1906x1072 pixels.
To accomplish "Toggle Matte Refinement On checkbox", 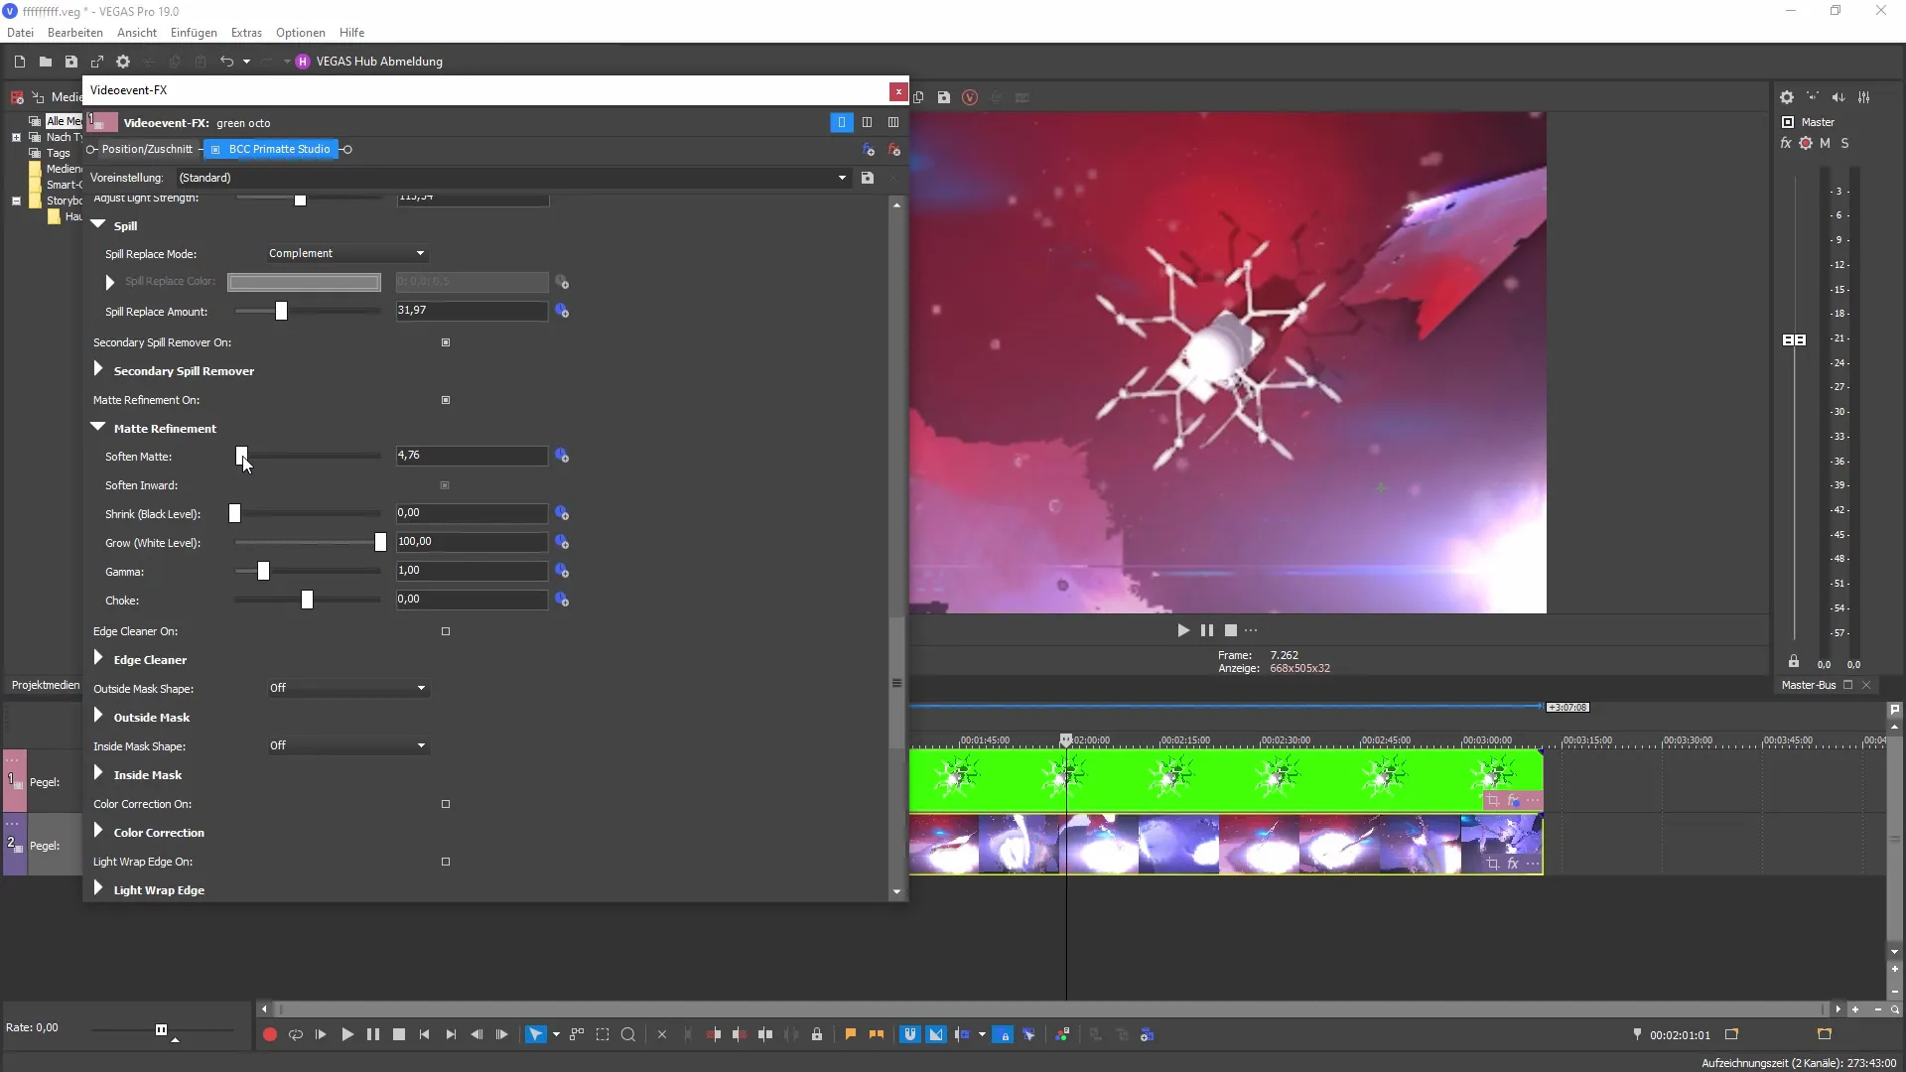I will click(446, 400).
